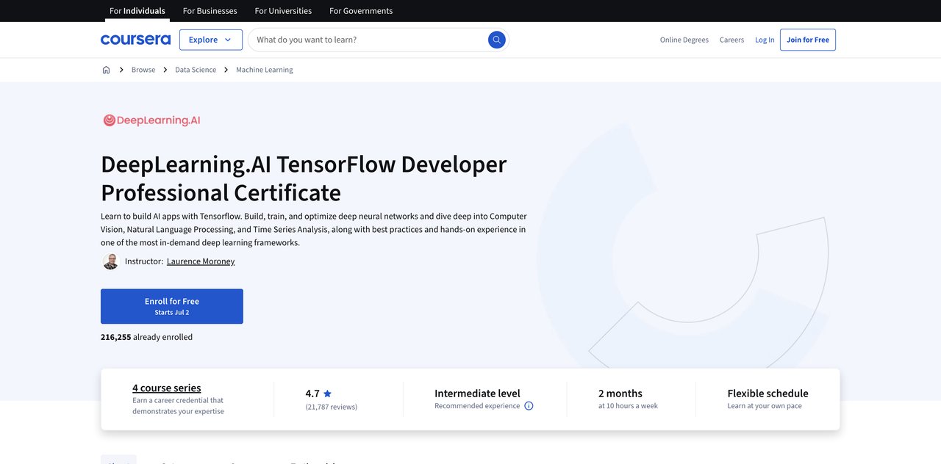
Task: Open the Careers link
Action: click(731, 40)
